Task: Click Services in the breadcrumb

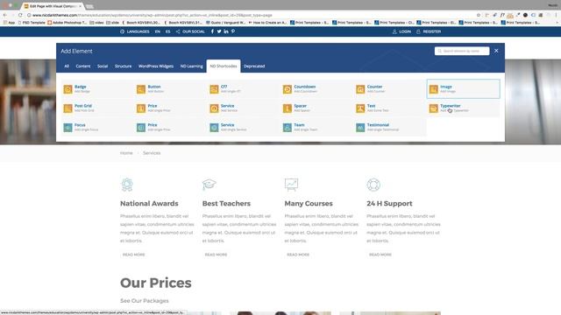Action: 152,153
